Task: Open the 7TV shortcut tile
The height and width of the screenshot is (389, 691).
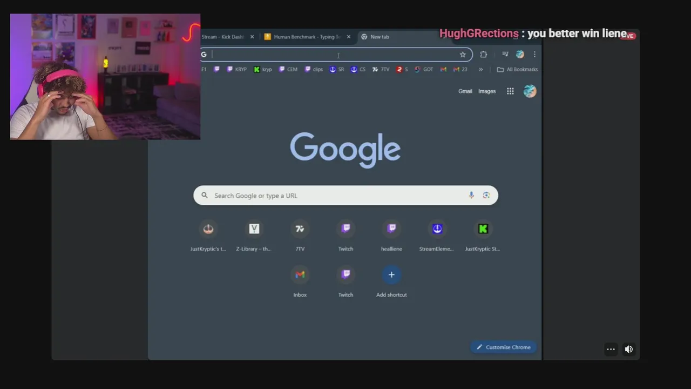Action: [x=300, y=237]
